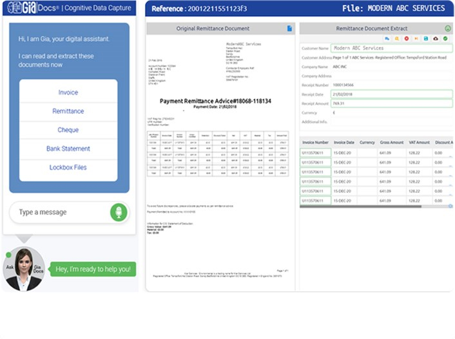Select the Invoice document type
This screenshot has width=455, height=339.
[68, 93]
